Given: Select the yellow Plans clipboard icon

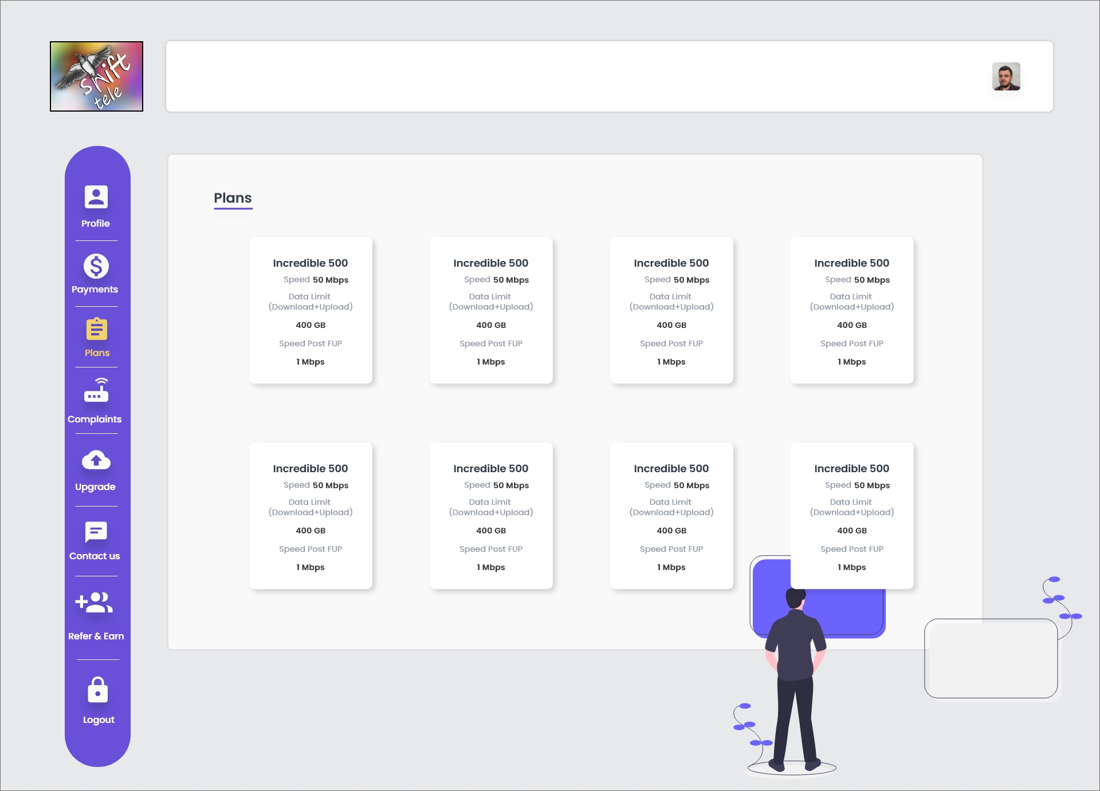Looking at the screenshot, I should 96,329.
